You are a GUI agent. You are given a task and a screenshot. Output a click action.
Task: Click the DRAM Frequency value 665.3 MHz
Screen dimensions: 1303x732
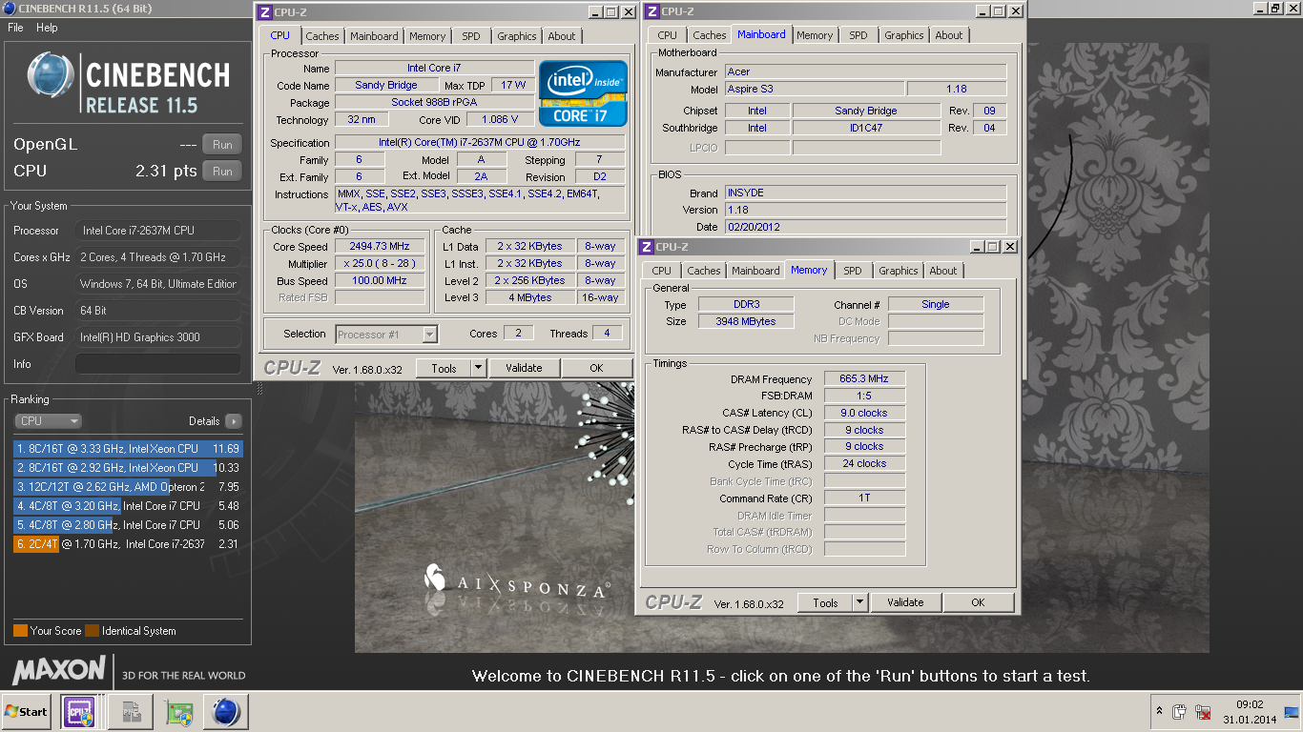pyautogui.click(x=864, y=378)
